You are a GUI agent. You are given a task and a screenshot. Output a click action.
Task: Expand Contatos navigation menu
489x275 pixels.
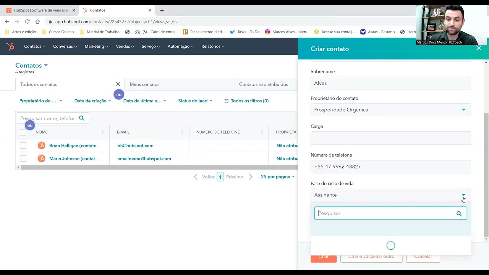point(34,47)
